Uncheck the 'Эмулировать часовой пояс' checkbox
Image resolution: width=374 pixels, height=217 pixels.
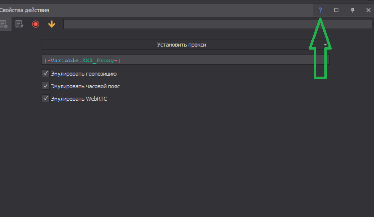click(46, 86)
